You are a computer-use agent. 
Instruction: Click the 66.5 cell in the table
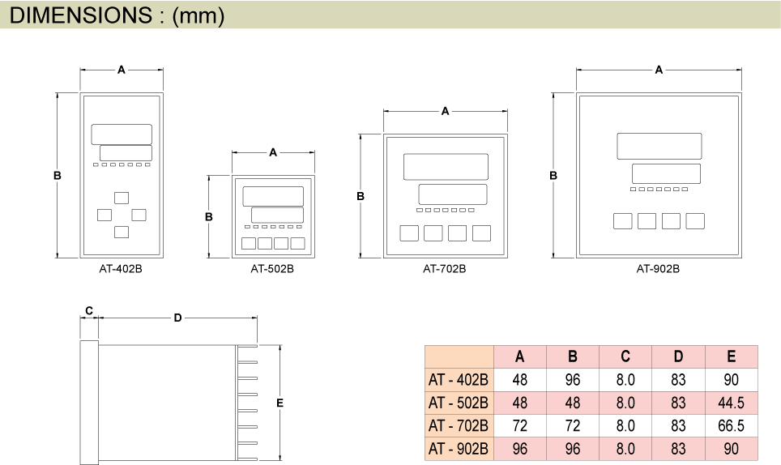(x=731, y=425)
